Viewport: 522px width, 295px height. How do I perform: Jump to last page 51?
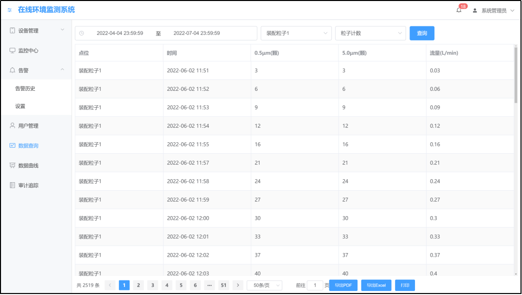[x=223, y=286]
